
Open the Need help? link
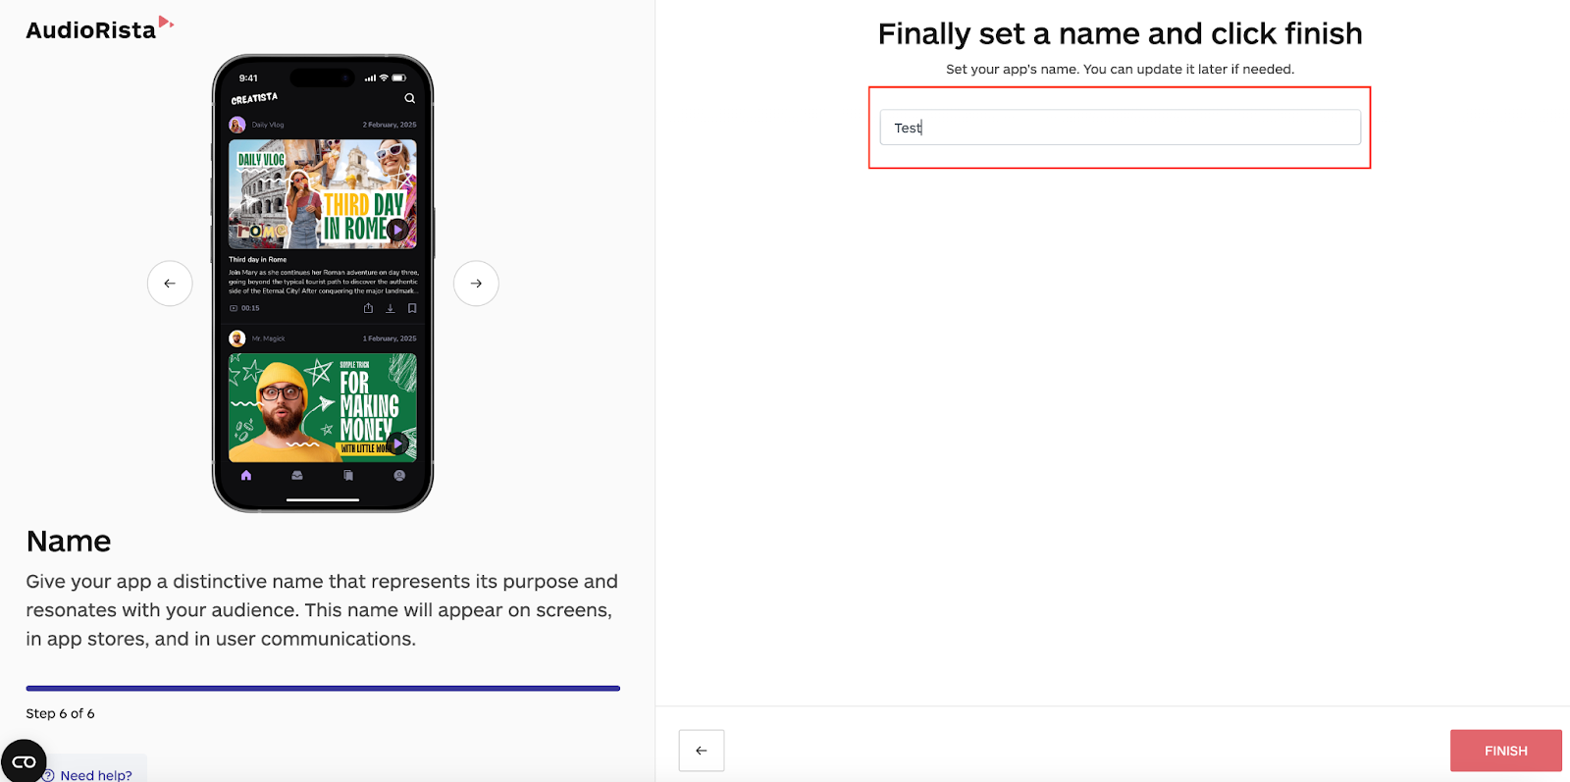95,775
